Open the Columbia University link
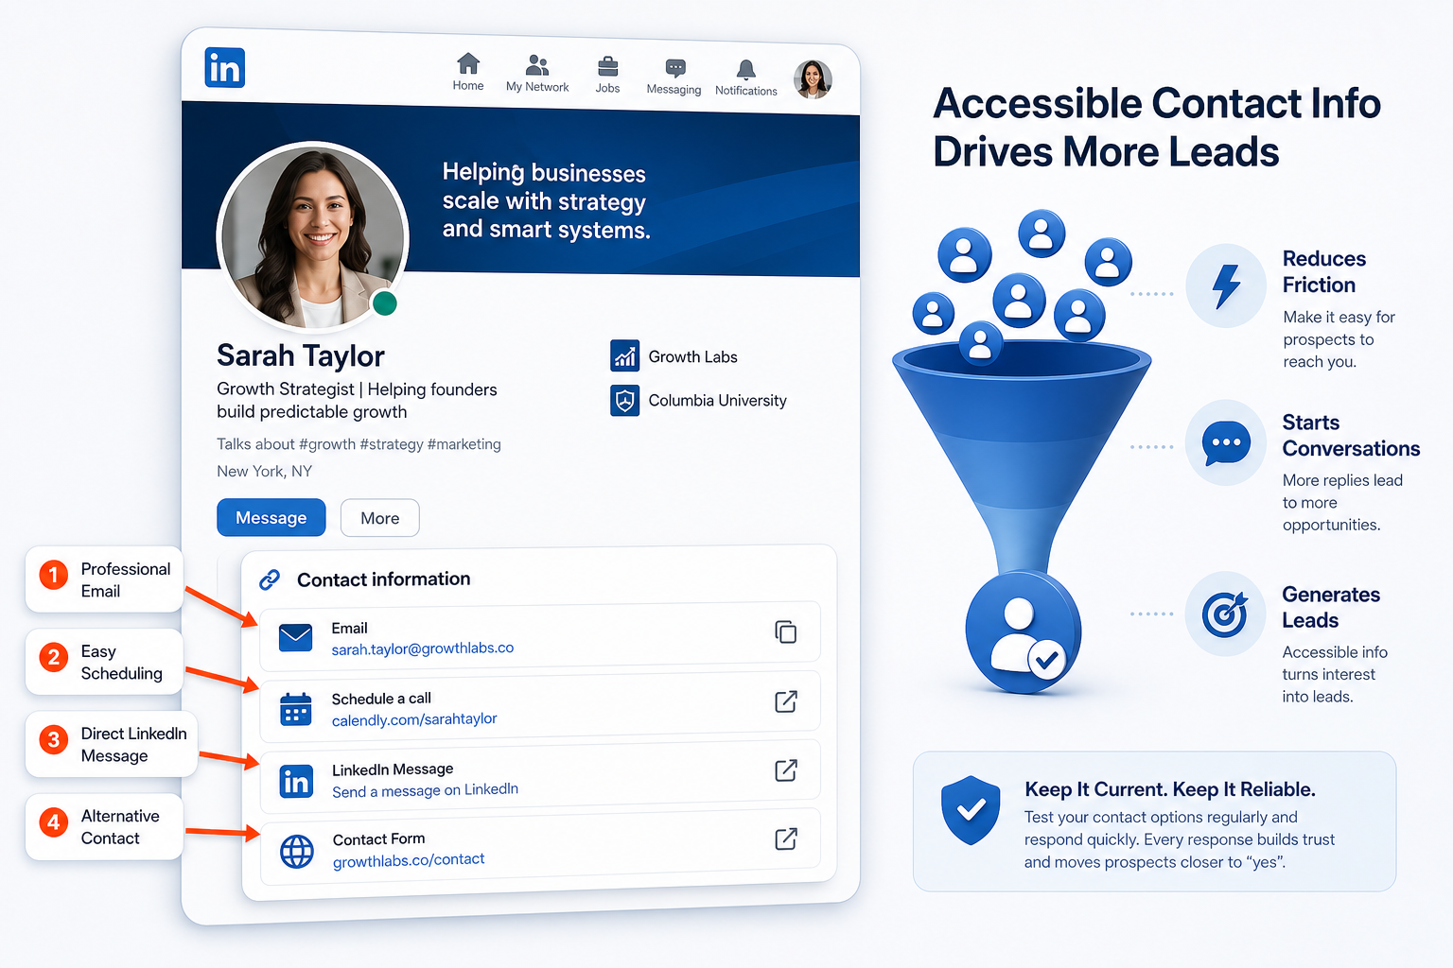 (717, 401)
